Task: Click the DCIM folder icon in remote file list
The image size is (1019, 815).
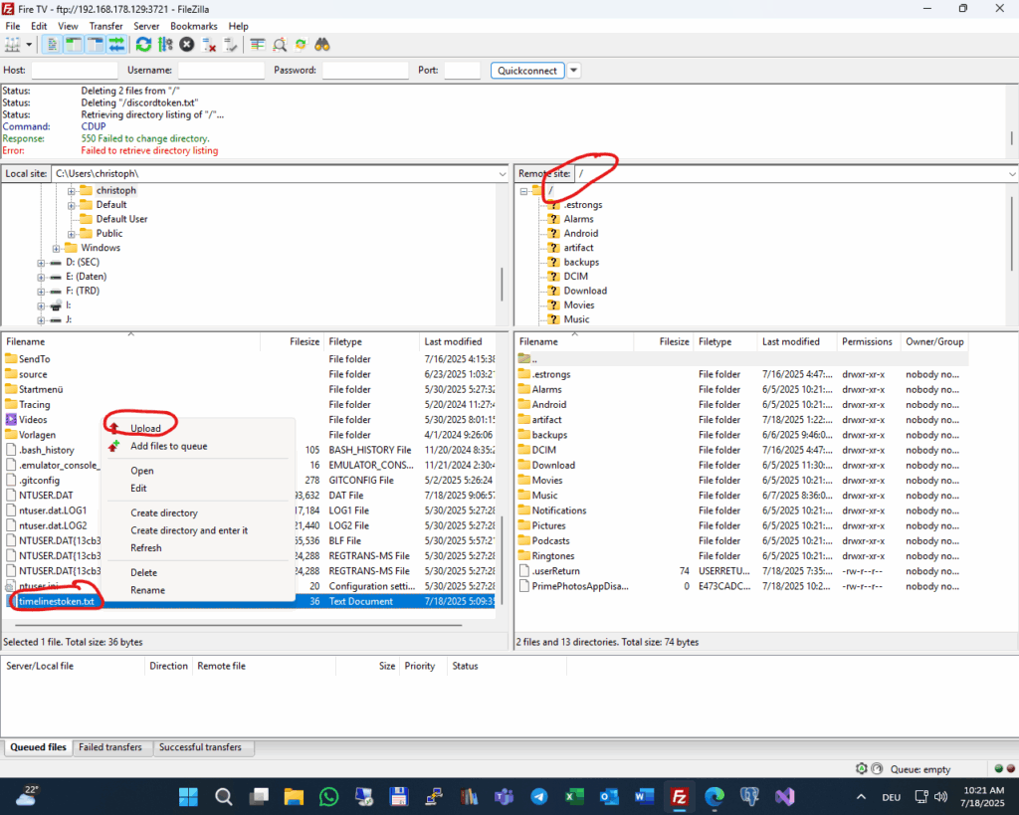Action: [x=524, y=450]
